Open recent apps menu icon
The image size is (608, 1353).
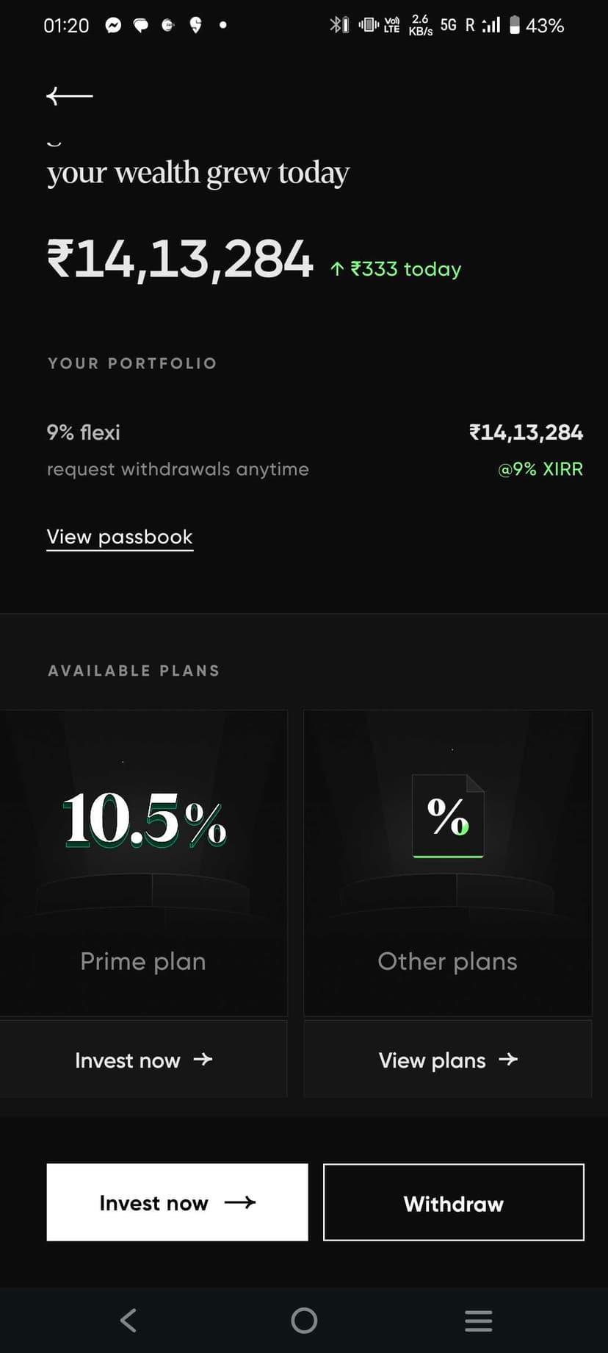click(479, 1321)
